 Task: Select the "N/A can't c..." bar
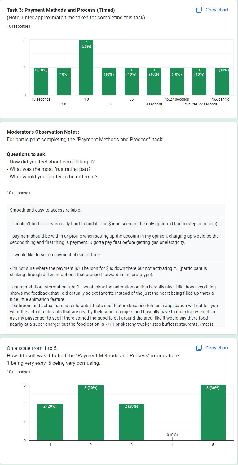pyautogui.click(x=222, y=81)
